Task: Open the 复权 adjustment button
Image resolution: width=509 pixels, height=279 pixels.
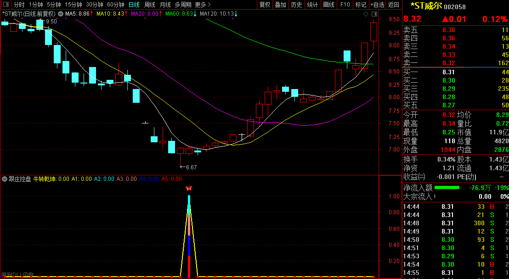Action: [x=265, y=5]
